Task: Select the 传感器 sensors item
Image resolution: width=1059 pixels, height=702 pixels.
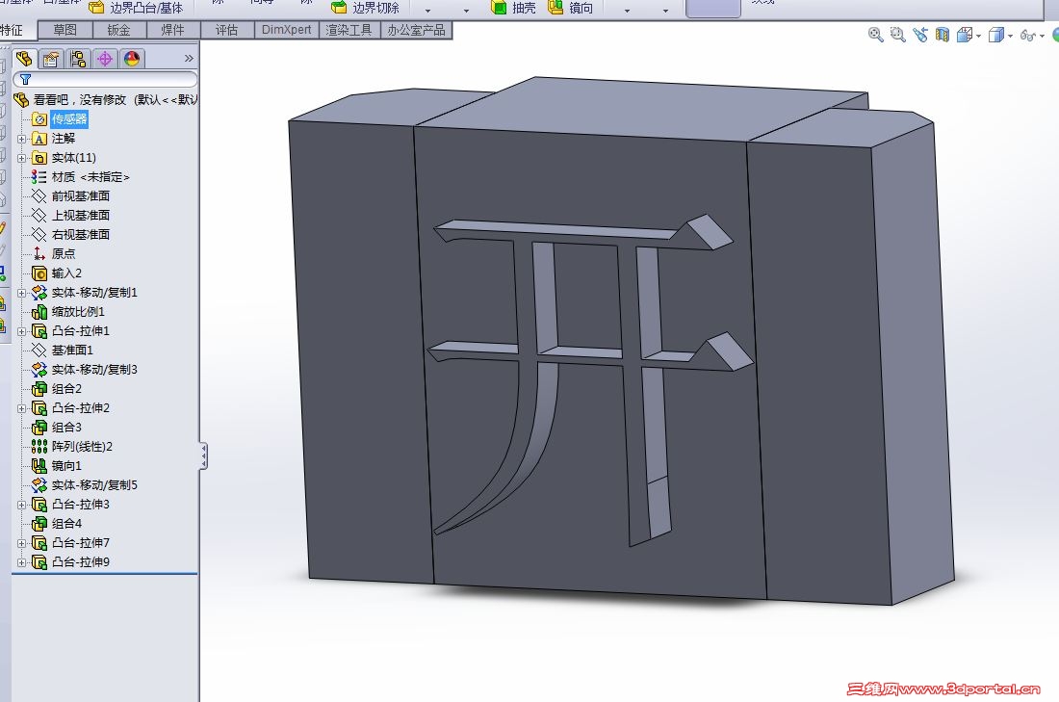Action: tap(61, 118)
